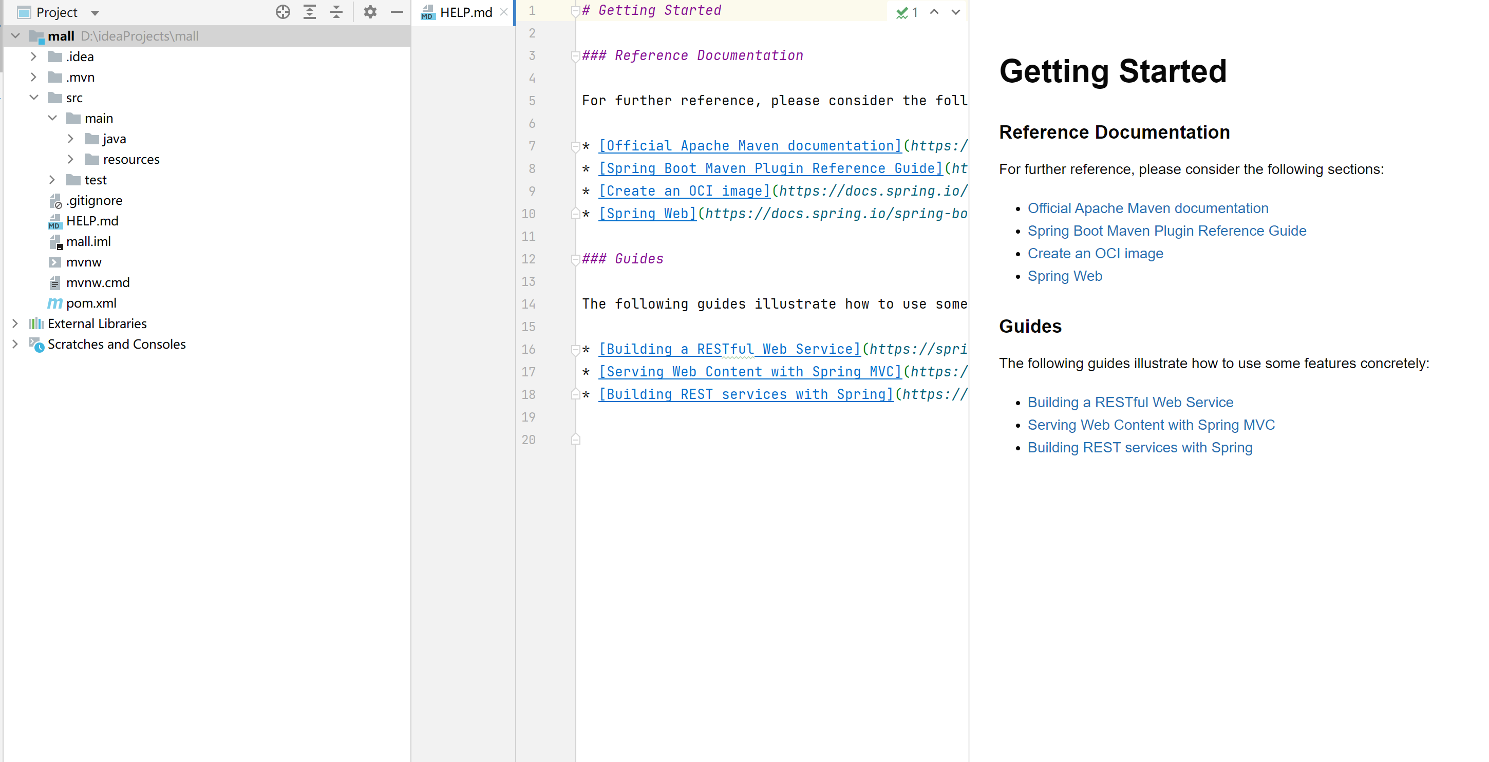Fold the list starting at line 16

tap(575, 350)
